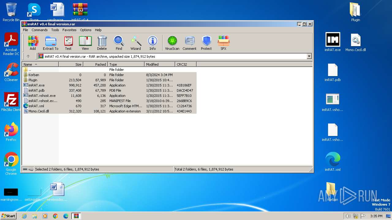Click the Add toolbar icon
Image resolution: width=392 pixels, height=220 pixels.
[33, 43]
